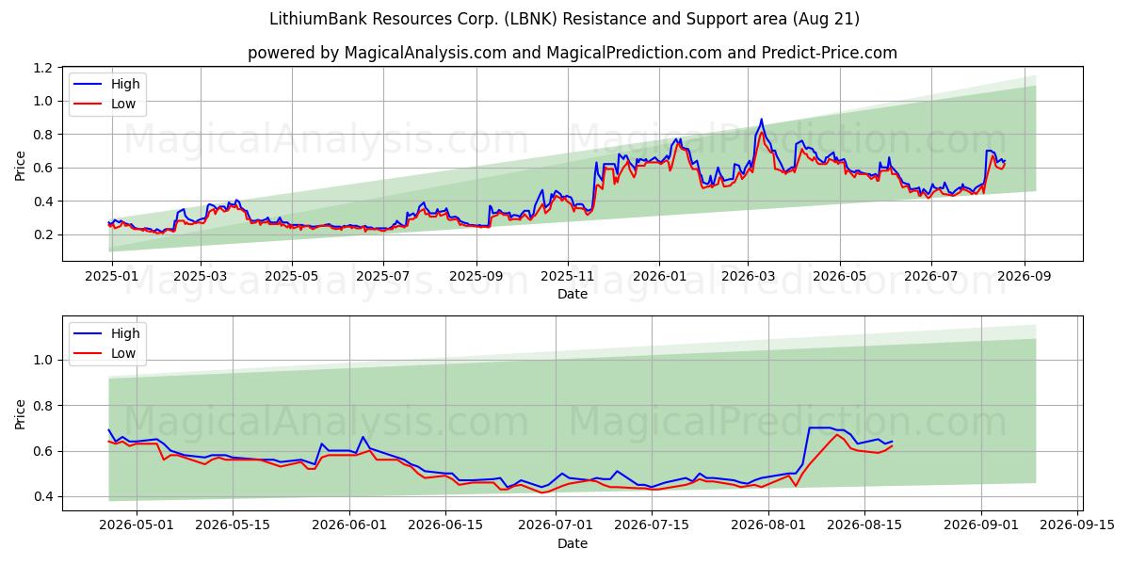Screen dimensions: 1130x565
Task: Click the top chart x-axis label '2025-11'
Action: click(x=567, y=277)
